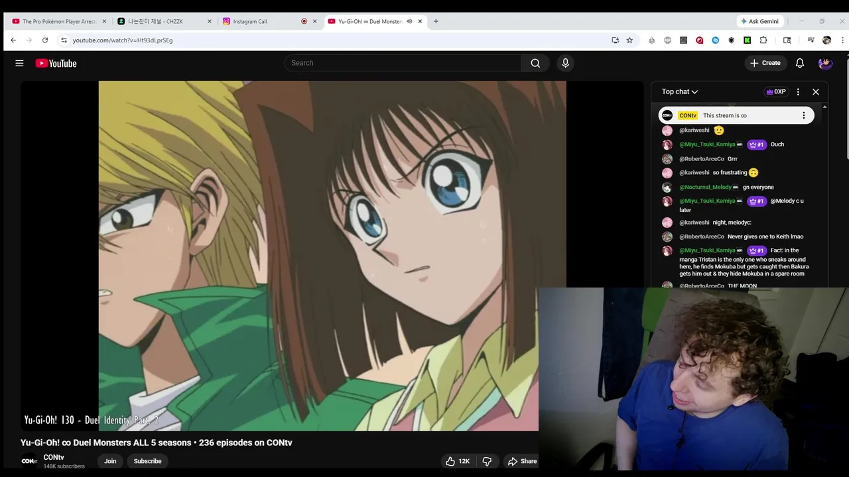Click install/cast screen icon in address bar
Image resolution: width=849 pixels, height=477 pixels.
pos(615,40)
